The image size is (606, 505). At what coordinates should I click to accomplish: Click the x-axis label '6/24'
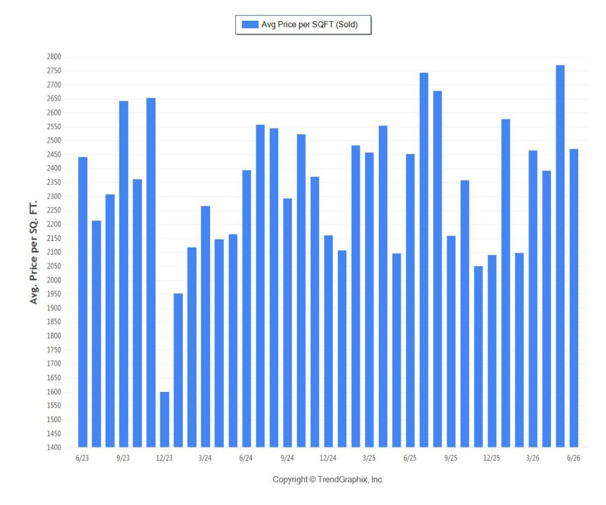(246, 458)
